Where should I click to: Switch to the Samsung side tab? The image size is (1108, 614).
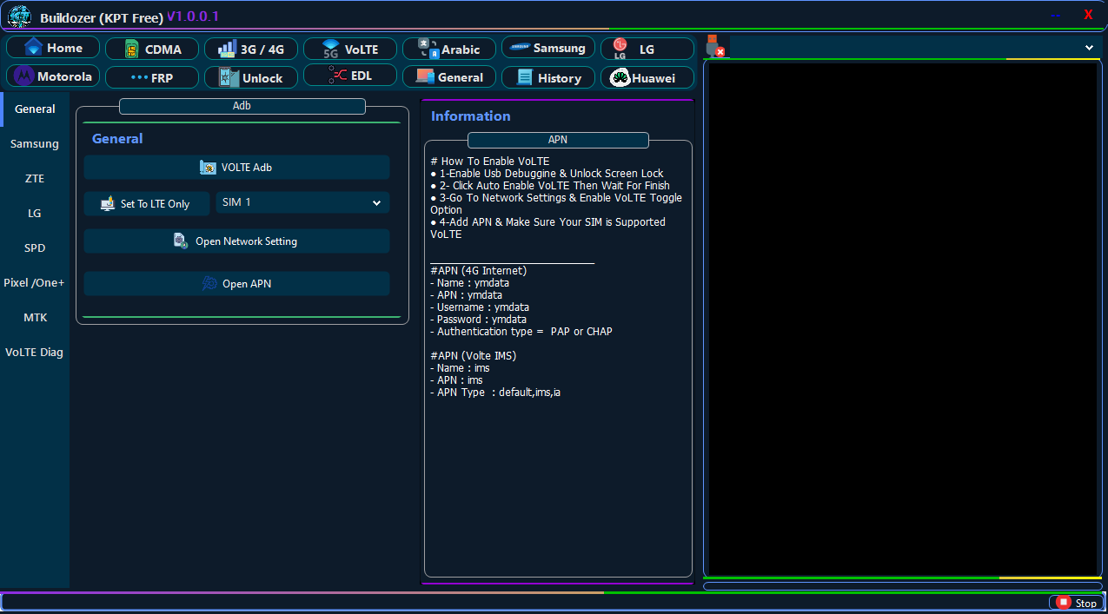(35, 144)
